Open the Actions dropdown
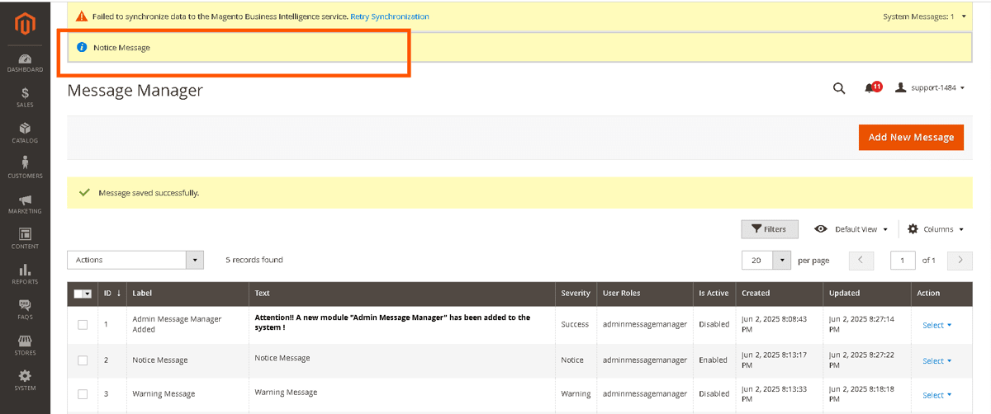The height and width of the screenshot is (414, 991). (x=135, y=260)
